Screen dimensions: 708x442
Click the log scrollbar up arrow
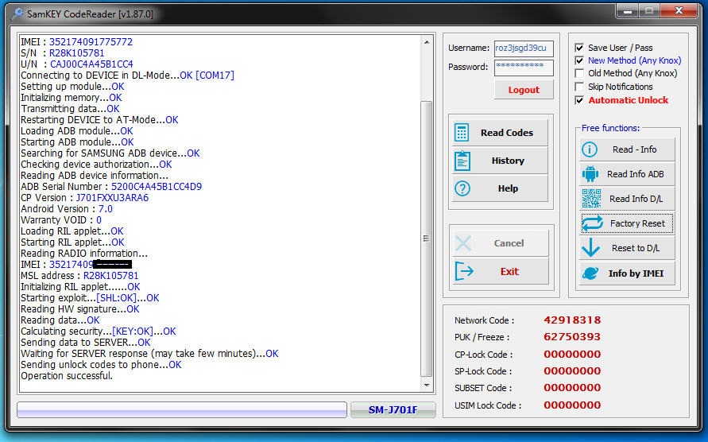[x=427, y=42]
